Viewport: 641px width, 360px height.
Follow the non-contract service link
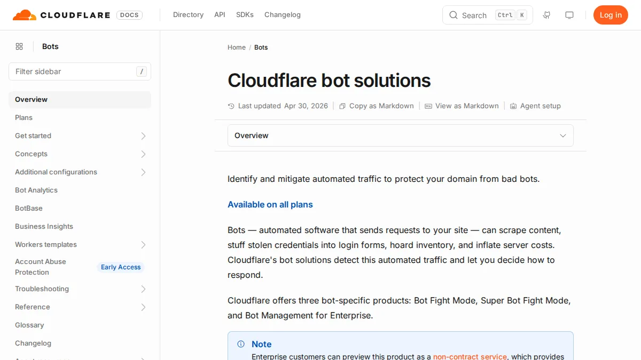[470, 356]
